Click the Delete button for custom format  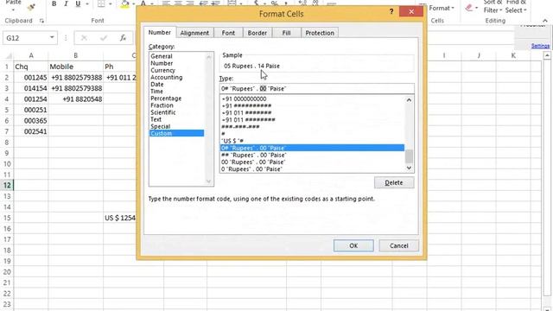[394, 182]
